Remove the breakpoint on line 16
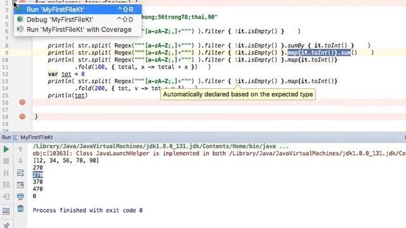Viewport: 406px width, 228px height. click(22, 103)
